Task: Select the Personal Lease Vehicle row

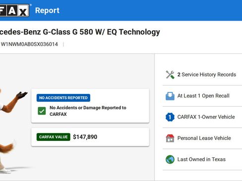Action: pyautogui.click(x=202, y=138)
